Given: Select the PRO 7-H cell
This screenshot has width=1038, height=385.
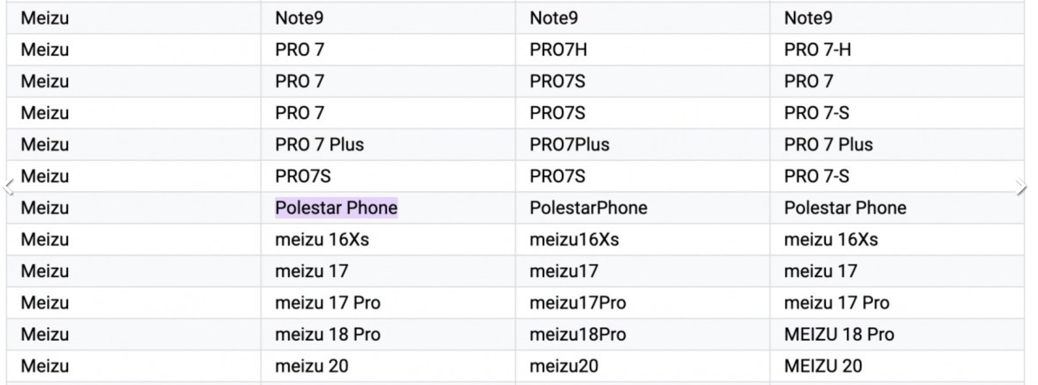Looking at the screenshot, I should pos(817,50).
